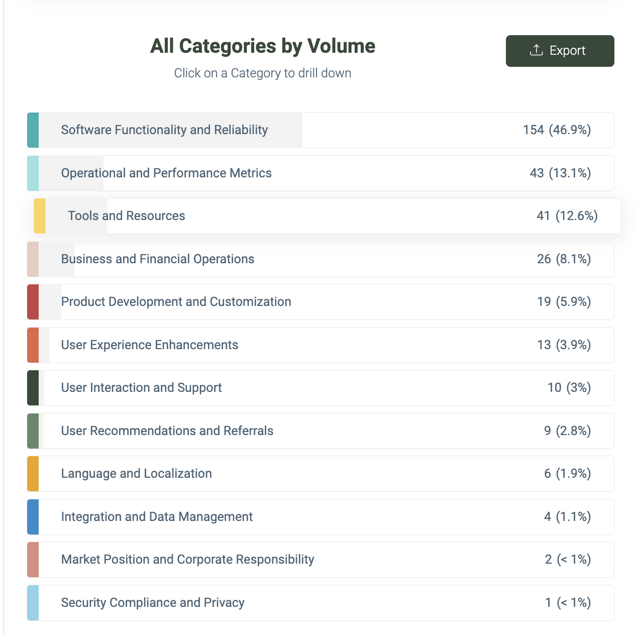Open Business and Financial Operations category
Viewport: 636px width, 635px height.
321,259
